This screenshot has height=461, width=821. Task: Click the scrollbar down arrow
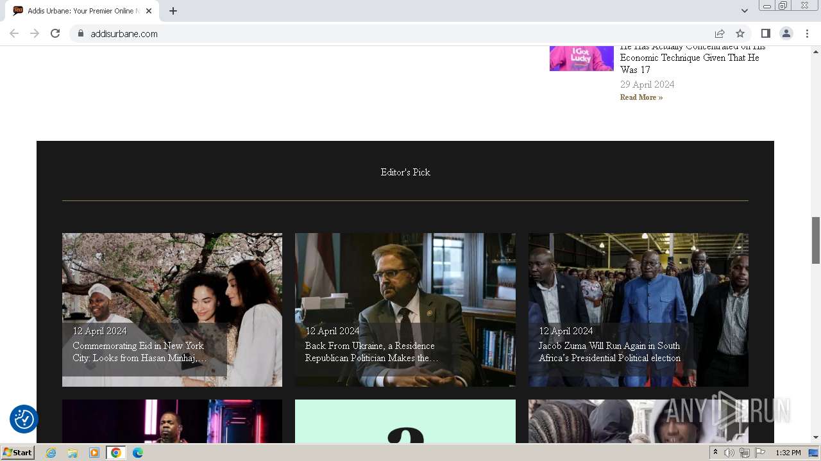(816, 437)
